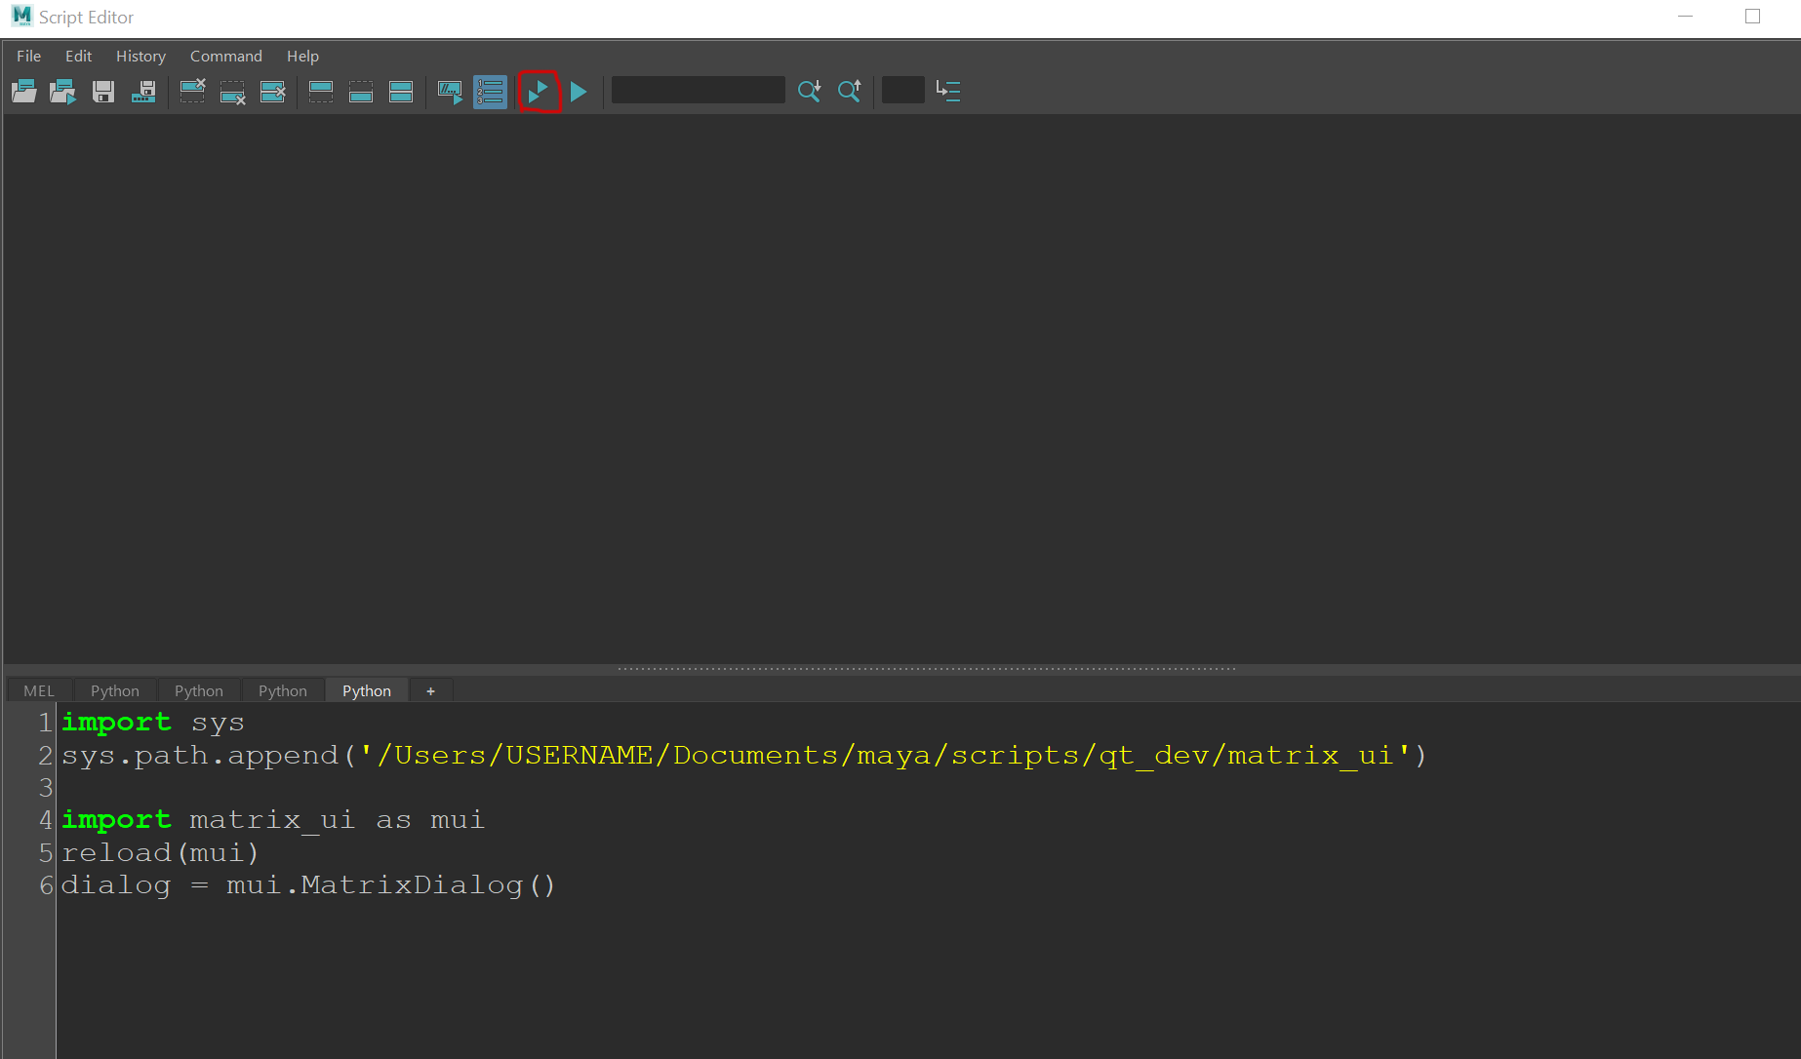
Task: Clear the history output
Action: coord(193,92)
